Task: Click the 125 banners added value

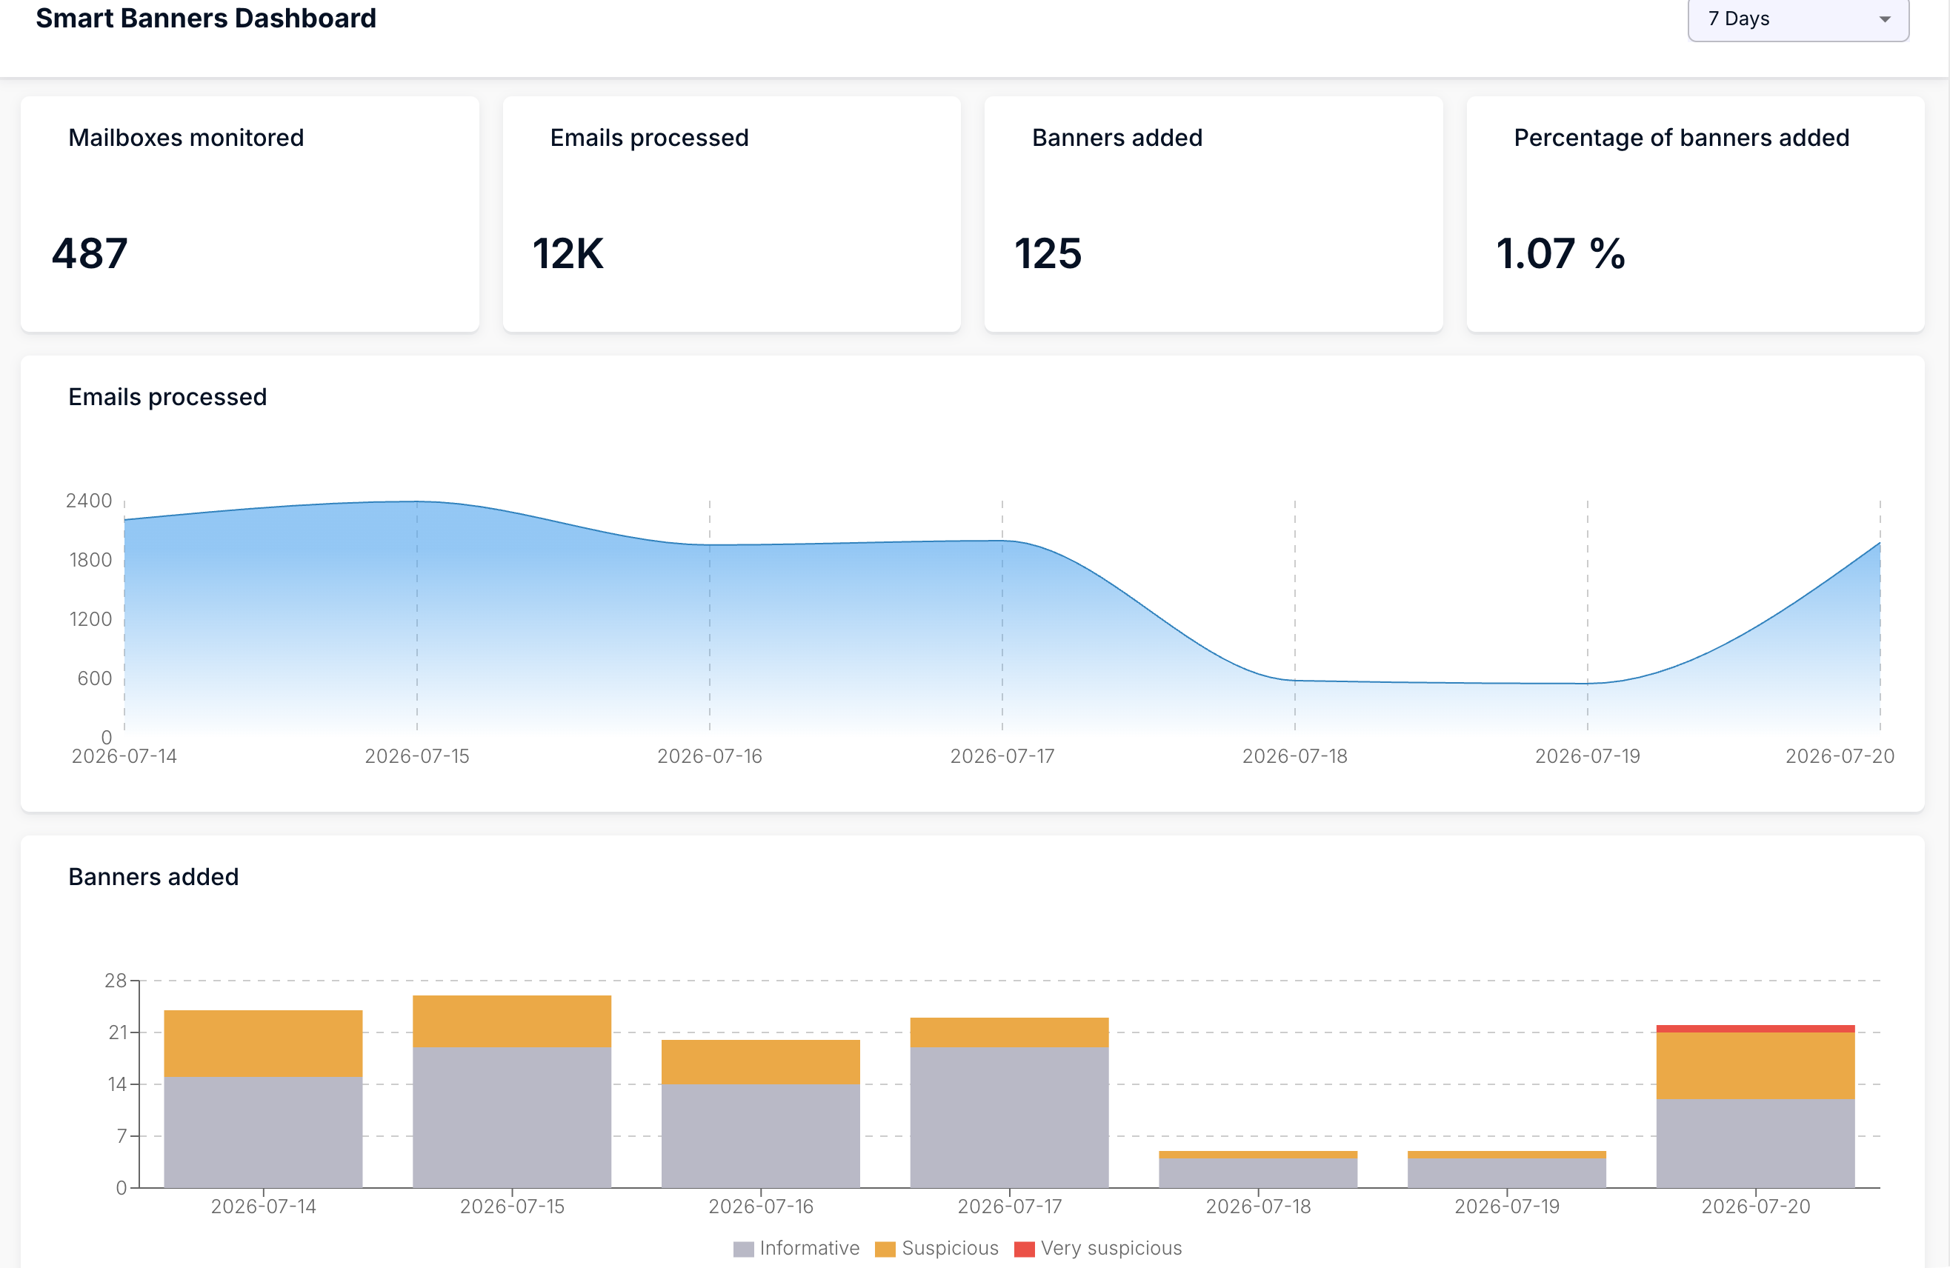Action: click(1048, 253)
